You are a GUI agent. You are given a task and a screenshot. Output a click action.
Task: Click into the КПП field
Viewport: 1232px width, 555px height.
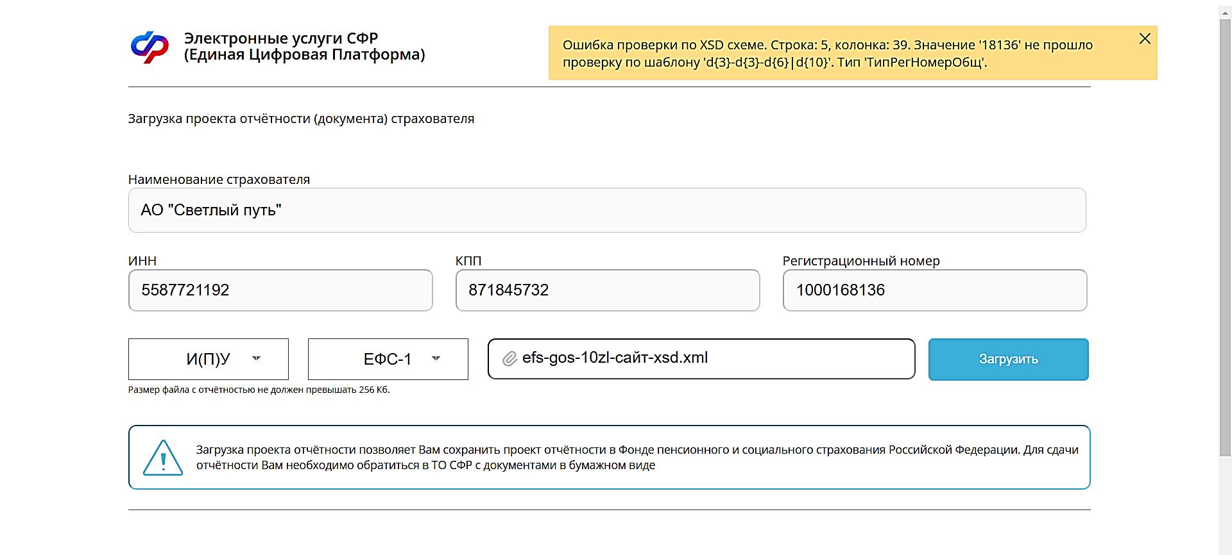point(607,290)
